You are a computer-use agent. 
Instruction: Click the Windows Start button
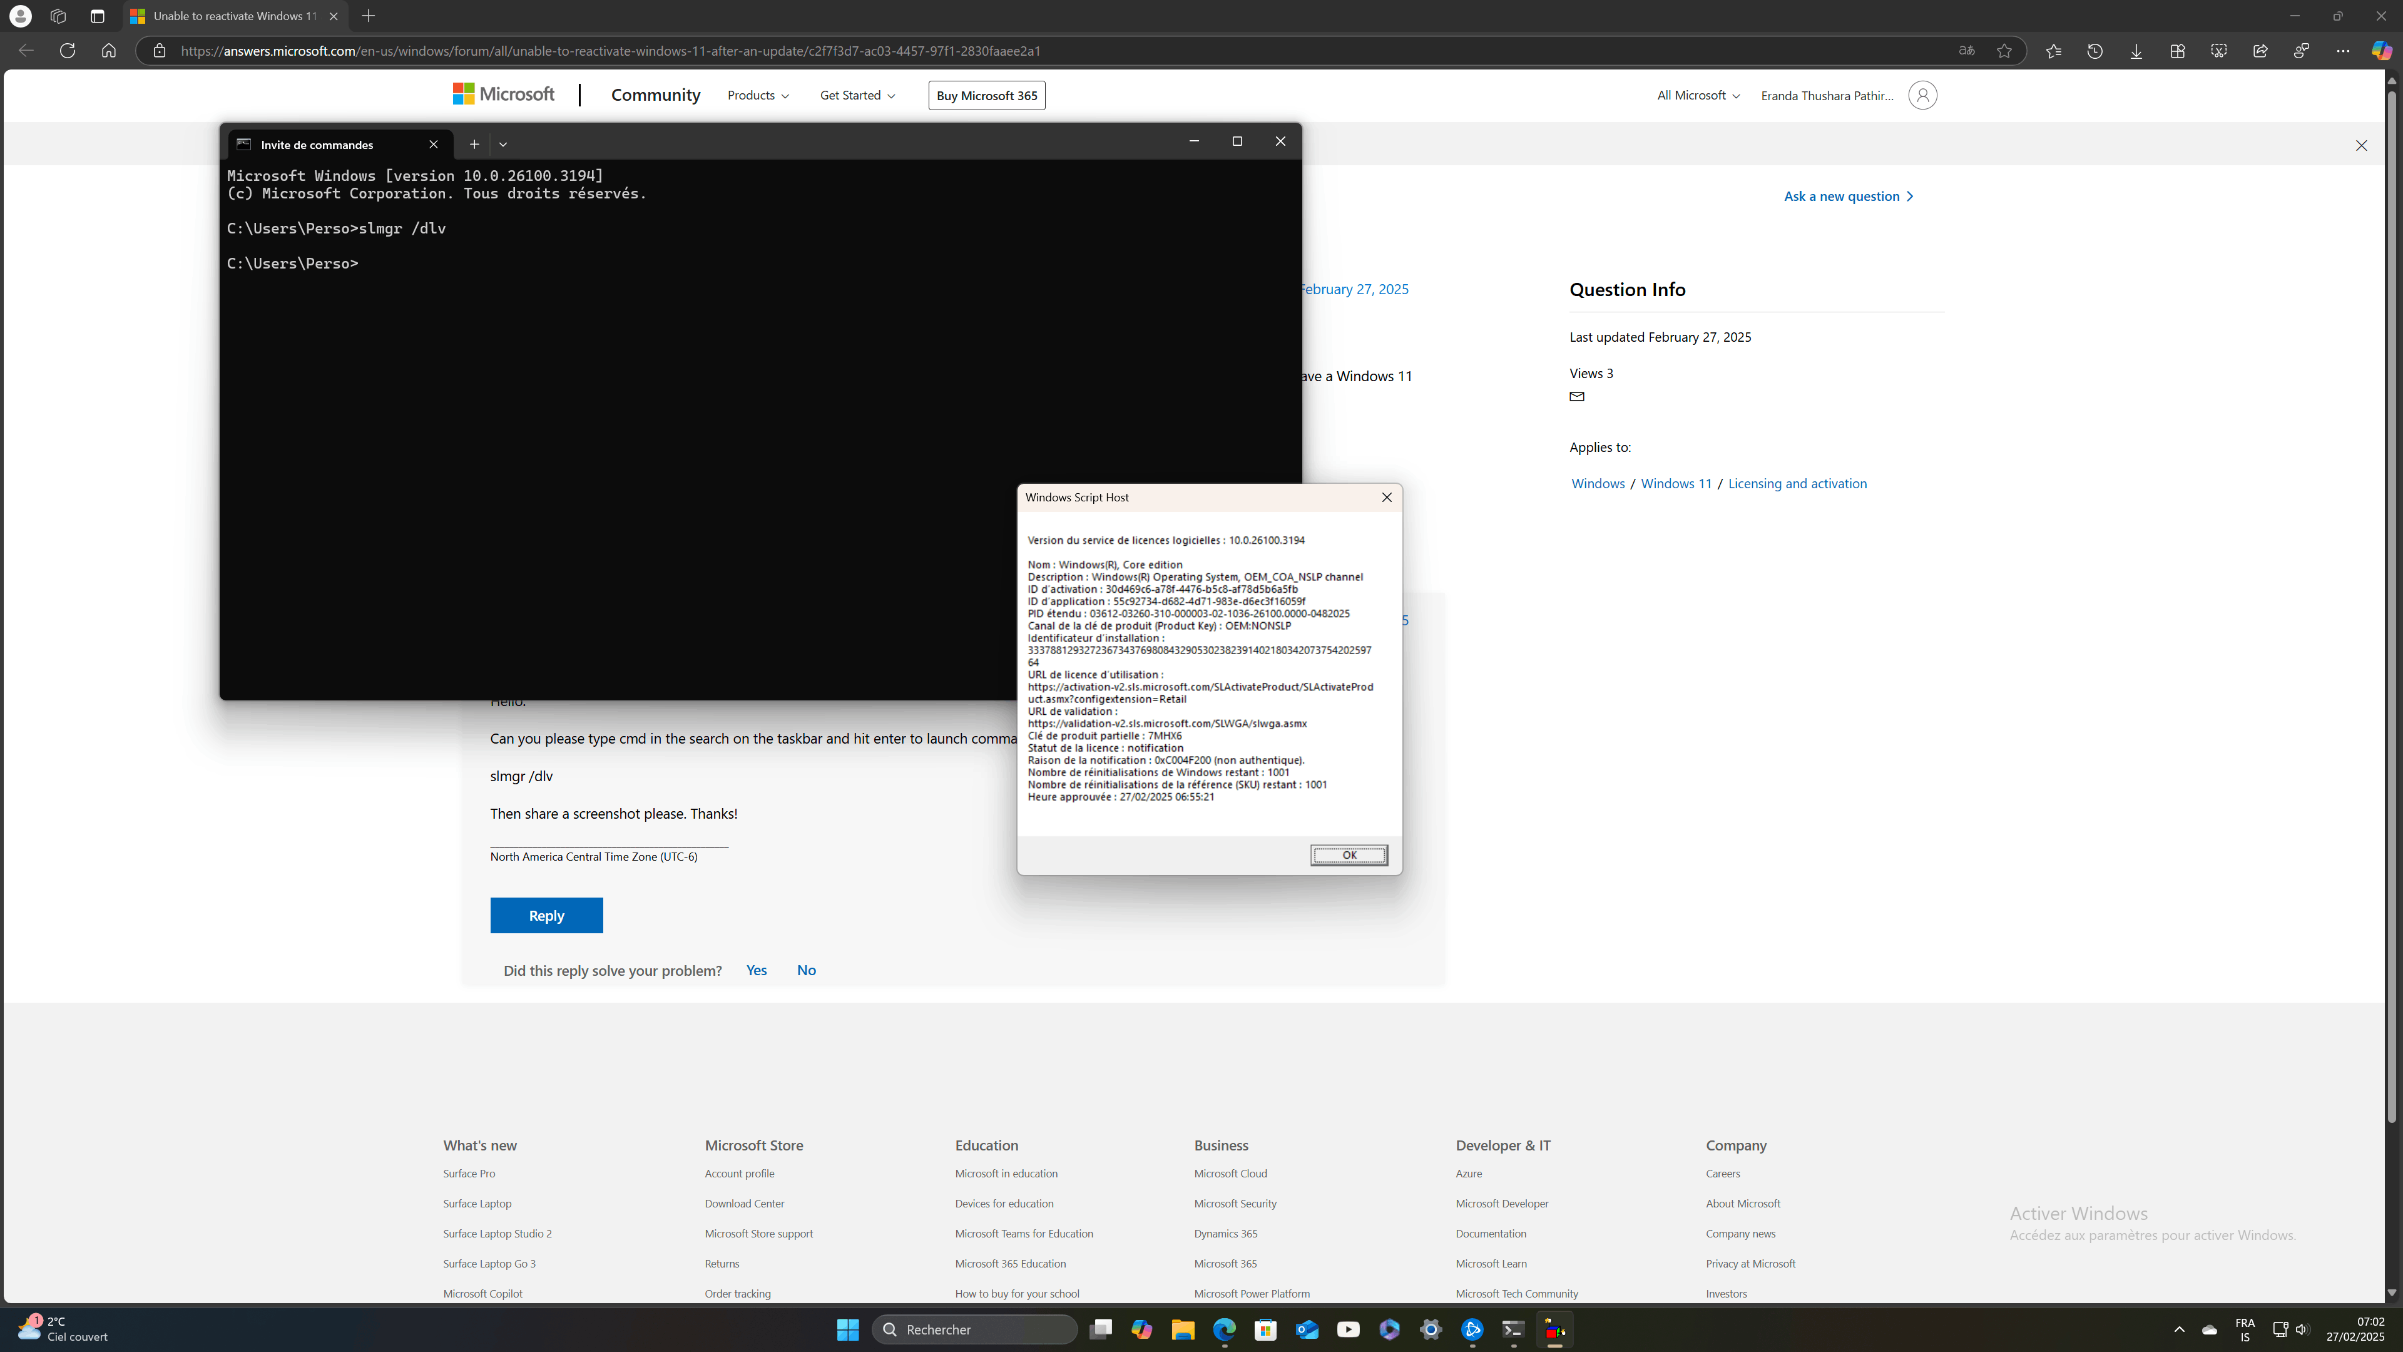point(848,1329)
